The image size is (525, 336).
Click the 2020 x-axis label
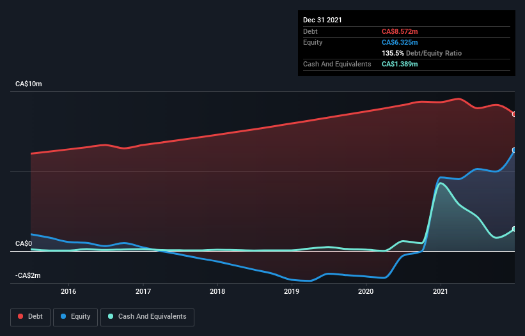(366, 291)
